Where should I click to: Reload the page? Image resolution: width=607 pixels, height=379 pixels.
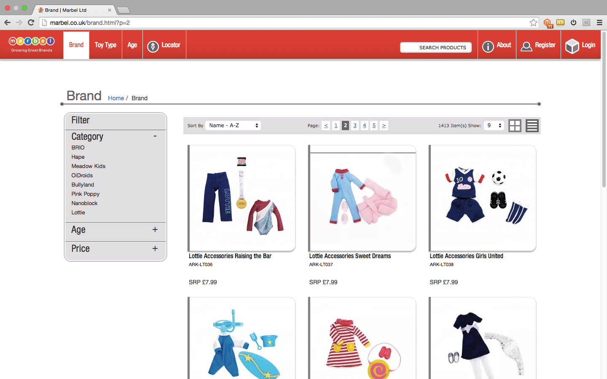click(x=31, y=23)
